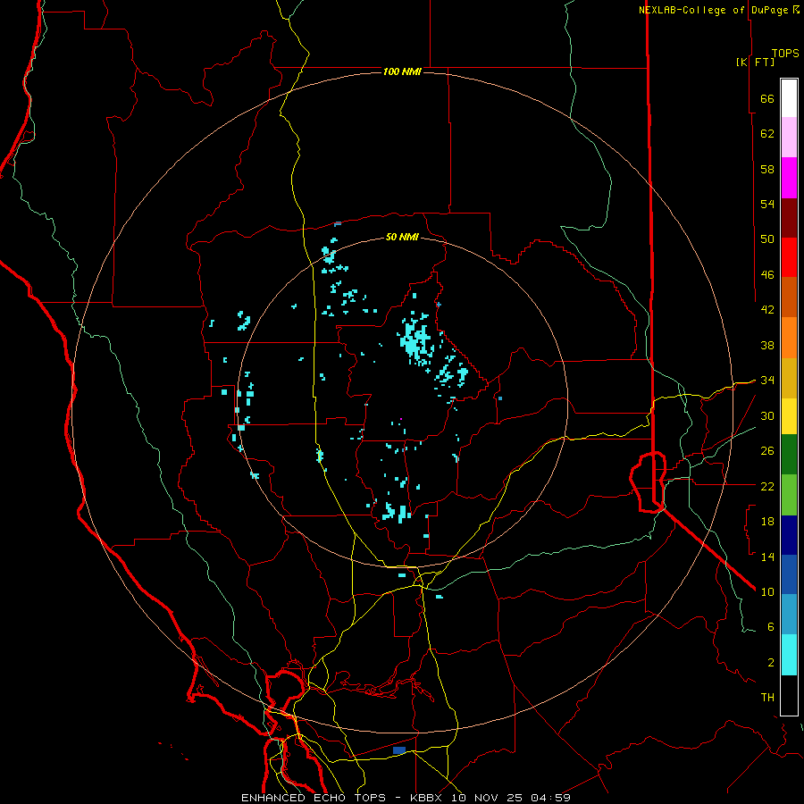
Task: Click the '100 NMI' range ring label
Action: (x=402, y=71)
